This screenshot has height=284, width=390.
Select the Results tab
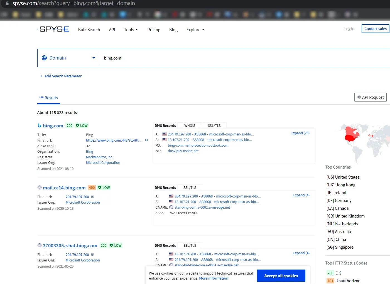(49, 98)
